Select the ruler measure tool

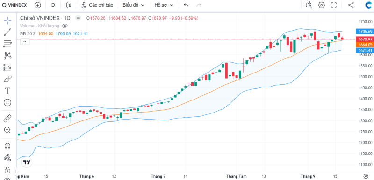click(7, 118)
